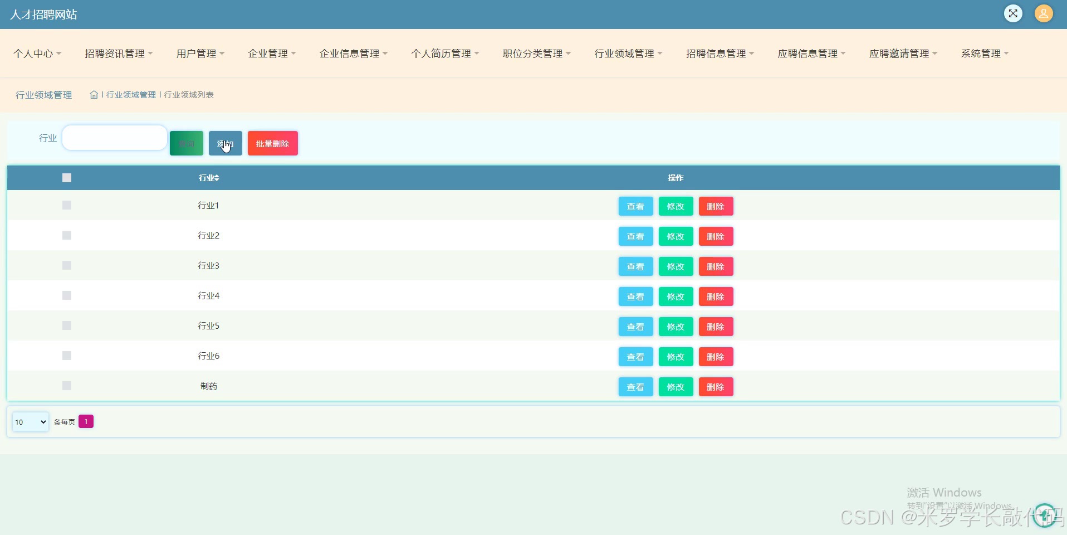The height and width of the screenshot is (535, 1067).
Task: Click 查看 for row 行业3
Action: tap(635, 266)
